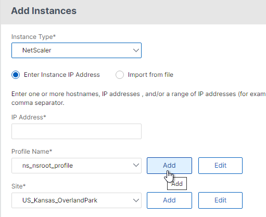This screenshot has width=266, height=217.
Task: Click the Import from file label text
Action: pyautogui.click(x=150, y=75)
